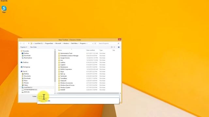This screenshot has width=209, height=117.
Task: Click the horizontal scrollbar in file list
Action: (x=88, y=93)
